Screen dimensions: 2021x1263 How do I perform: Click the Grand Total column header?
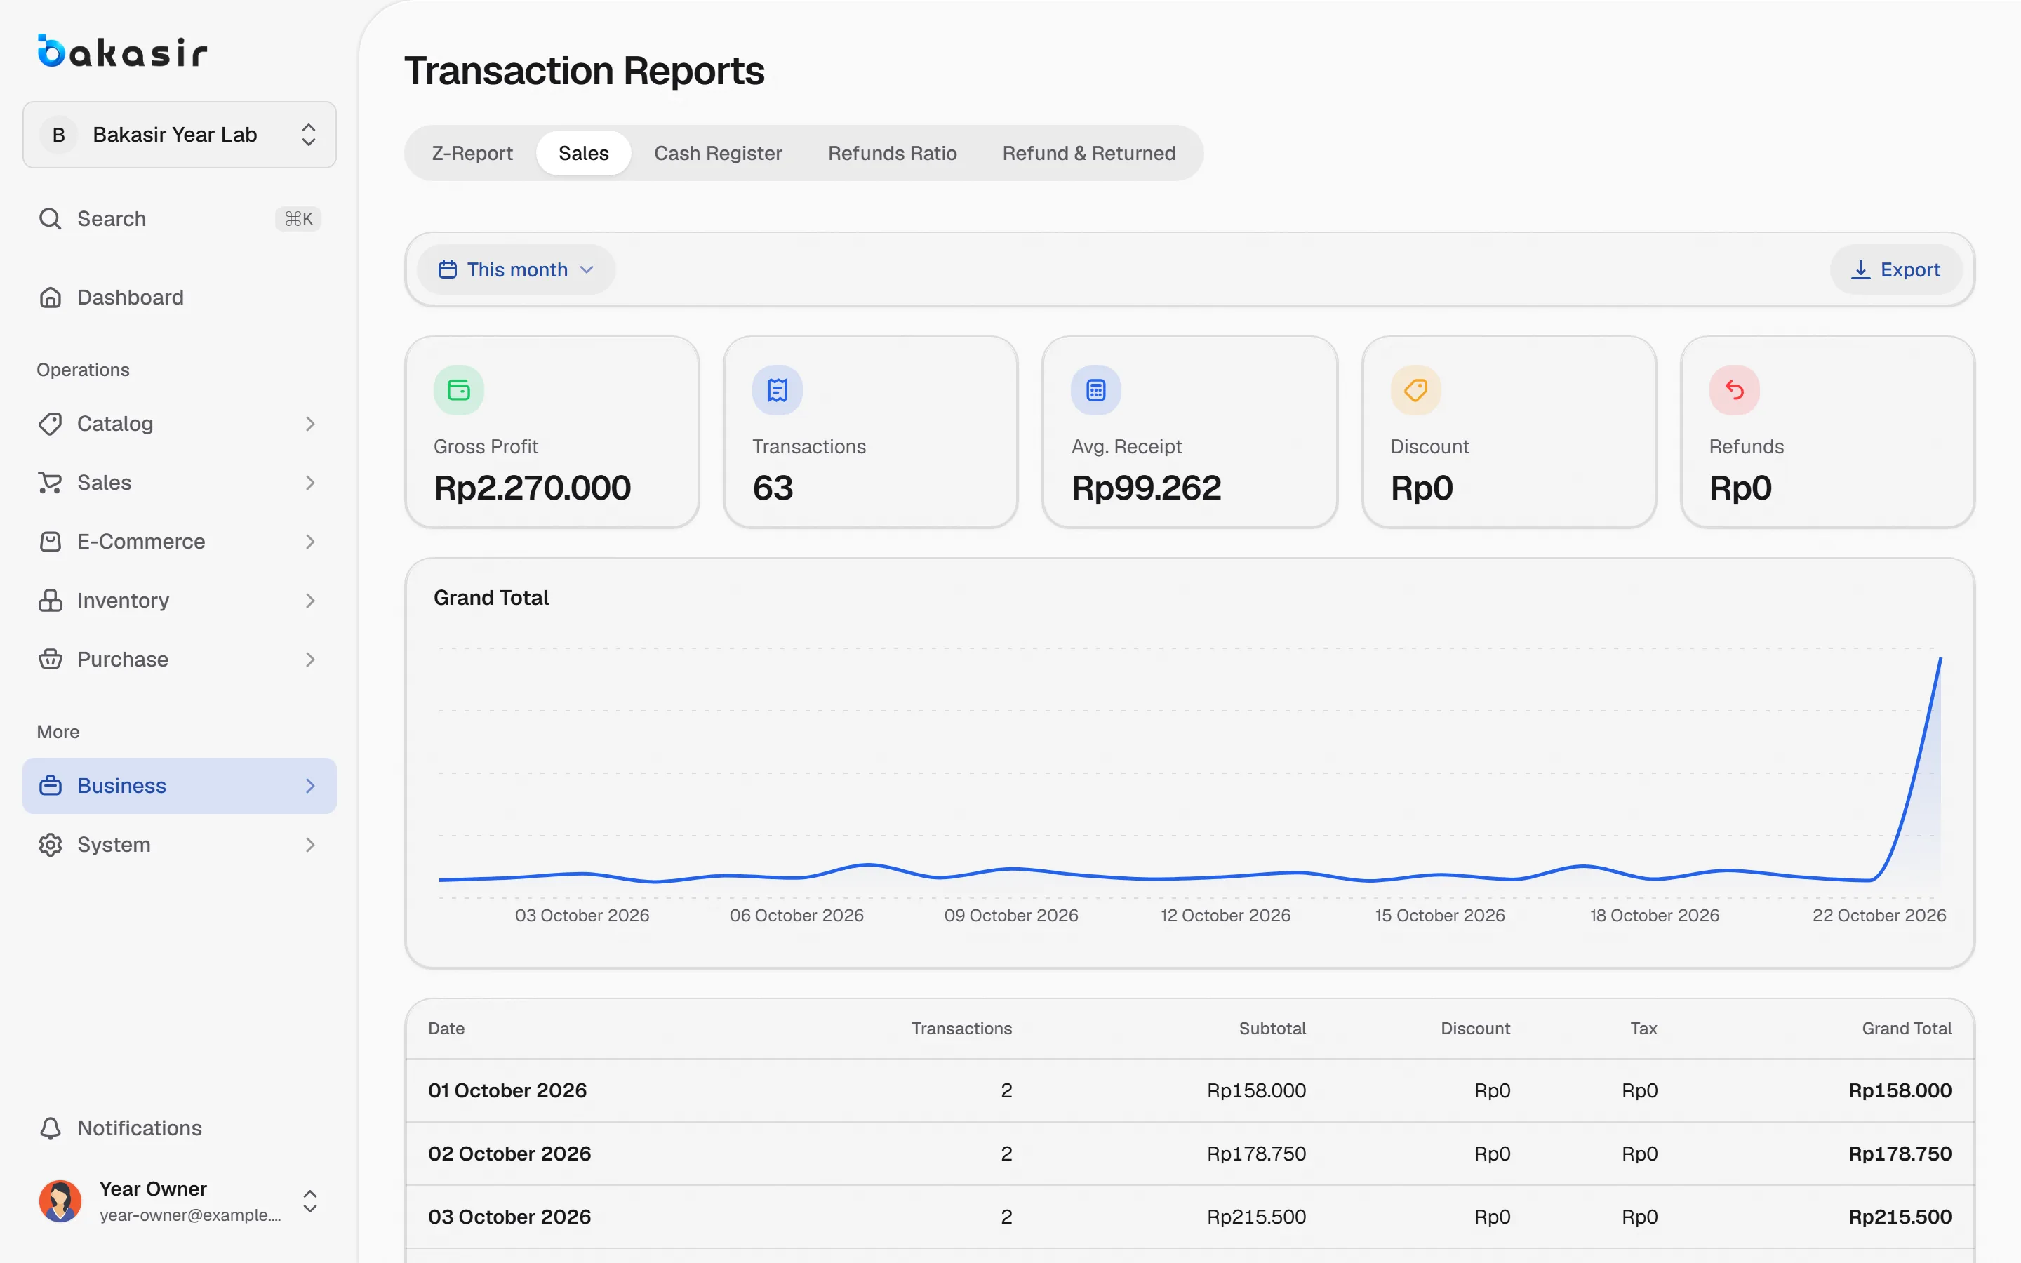1907,1028
